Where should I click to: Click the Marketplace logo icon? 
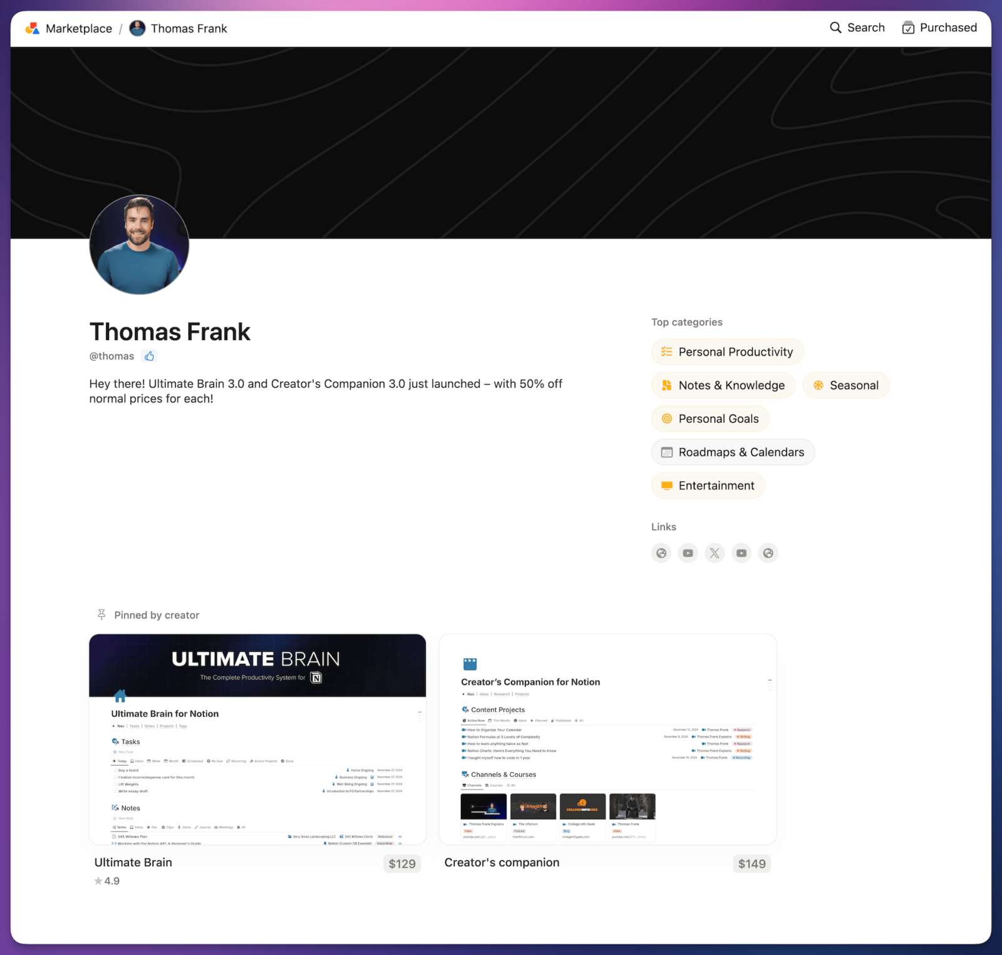(32, 28)
